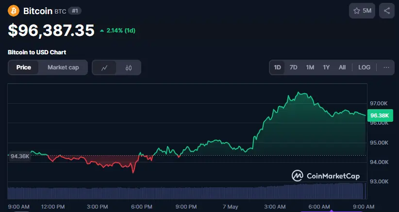Choose the 1Y time range
This screenshot has width=399, height=212.
[326, 67]
